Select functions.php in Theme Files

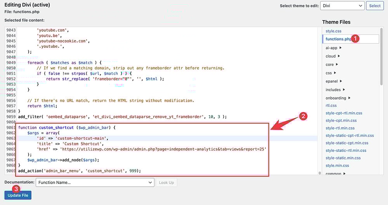(338, 39)
